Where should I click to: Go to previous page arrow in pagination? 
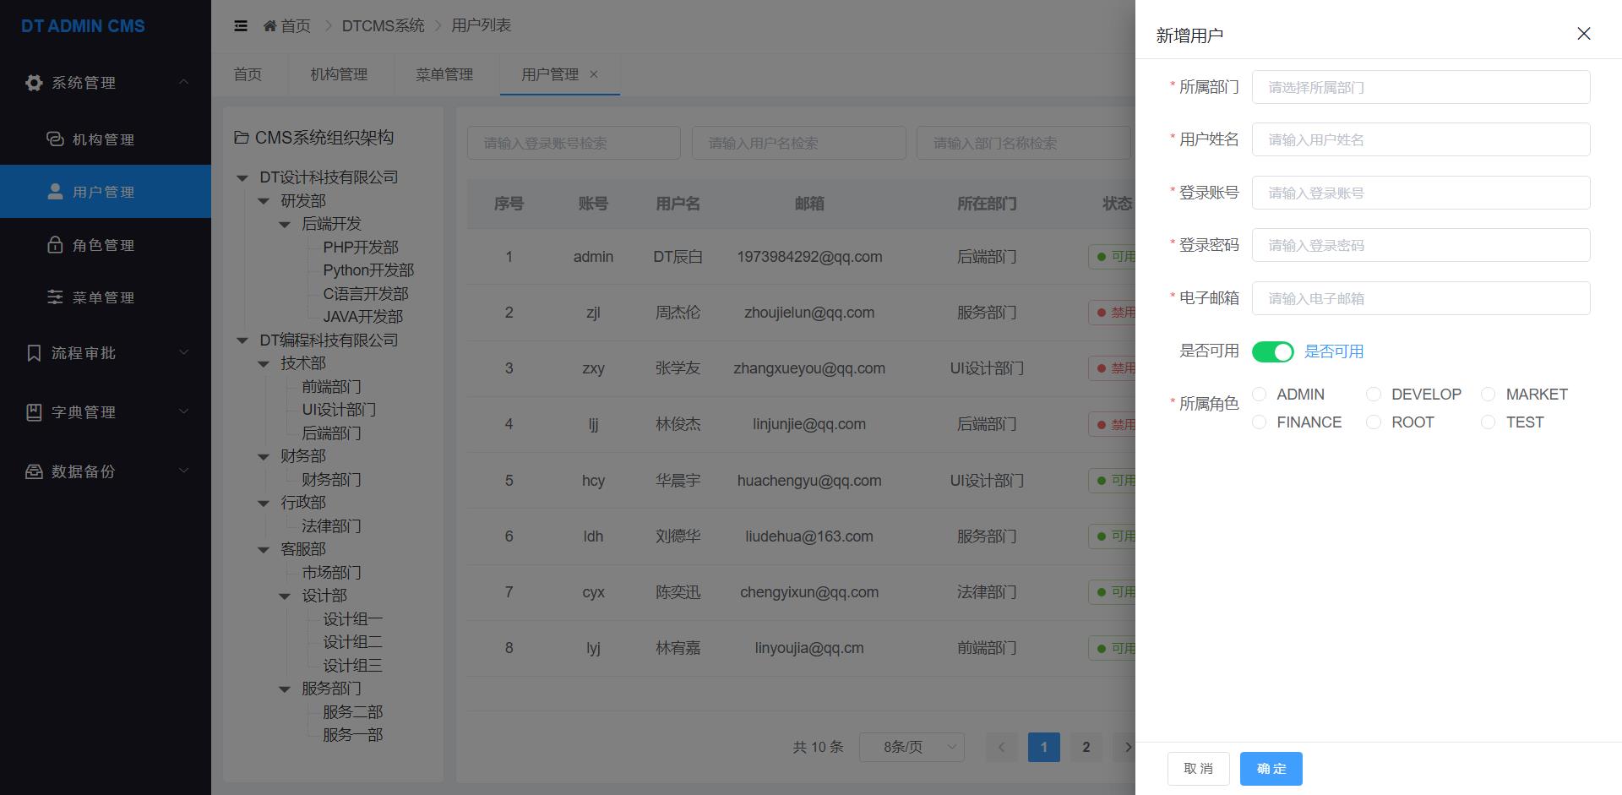tap(1002, 747)
